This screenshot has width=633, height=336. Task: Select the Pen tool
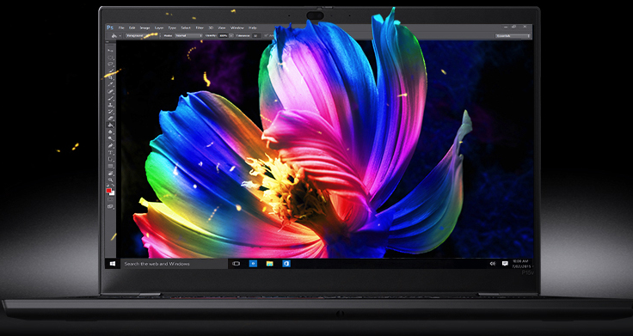pyautogui.click(x=110, y=145)
